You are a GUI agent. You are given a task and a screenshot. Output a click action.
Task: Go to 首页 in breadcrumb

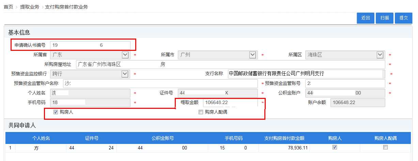tap(8, 7)
